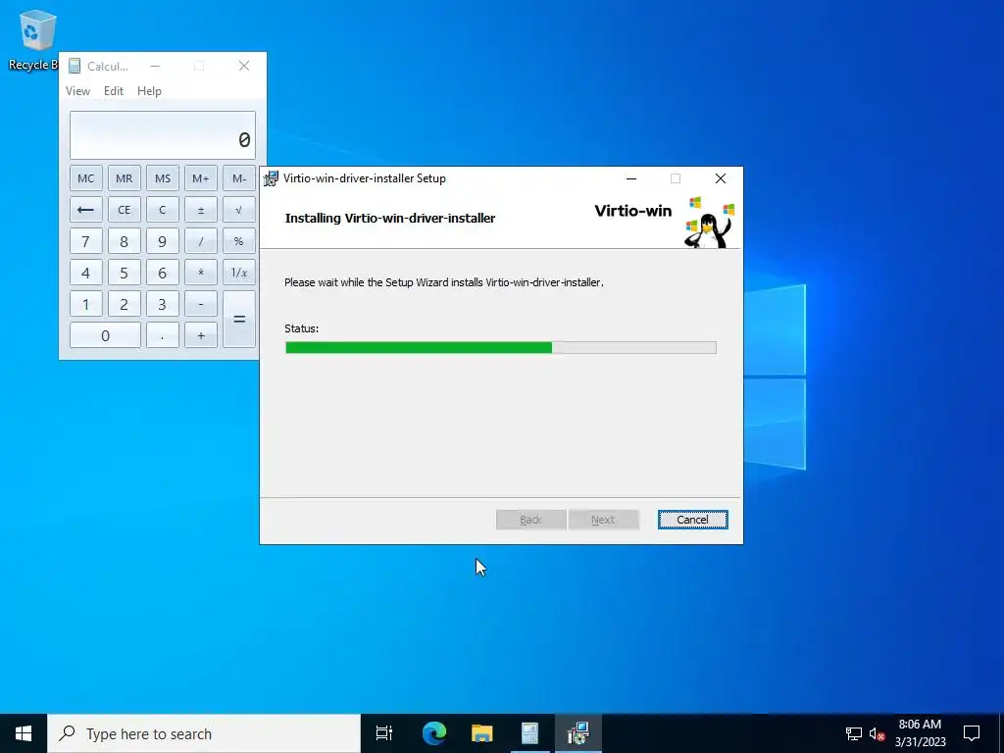
Task: Click digit 9 in Calculator
Action: pyautogui.click(x=163, y=241)
